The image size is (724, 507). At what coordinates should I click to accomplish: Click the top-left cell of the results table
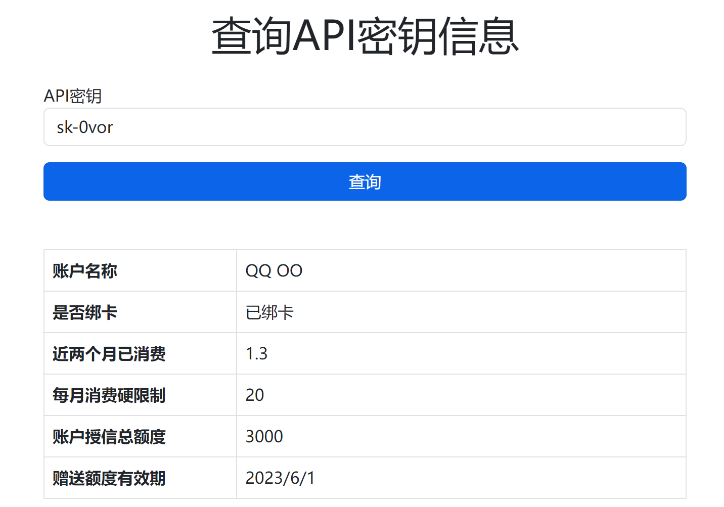pos(140,270)
